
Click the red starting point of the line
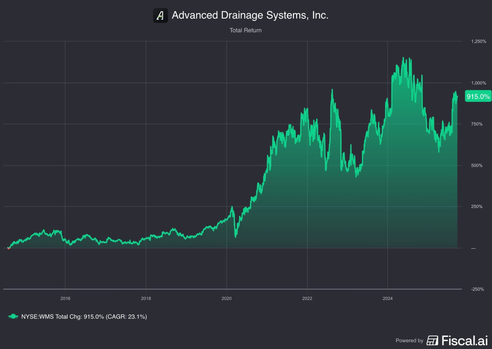(9, 248)
